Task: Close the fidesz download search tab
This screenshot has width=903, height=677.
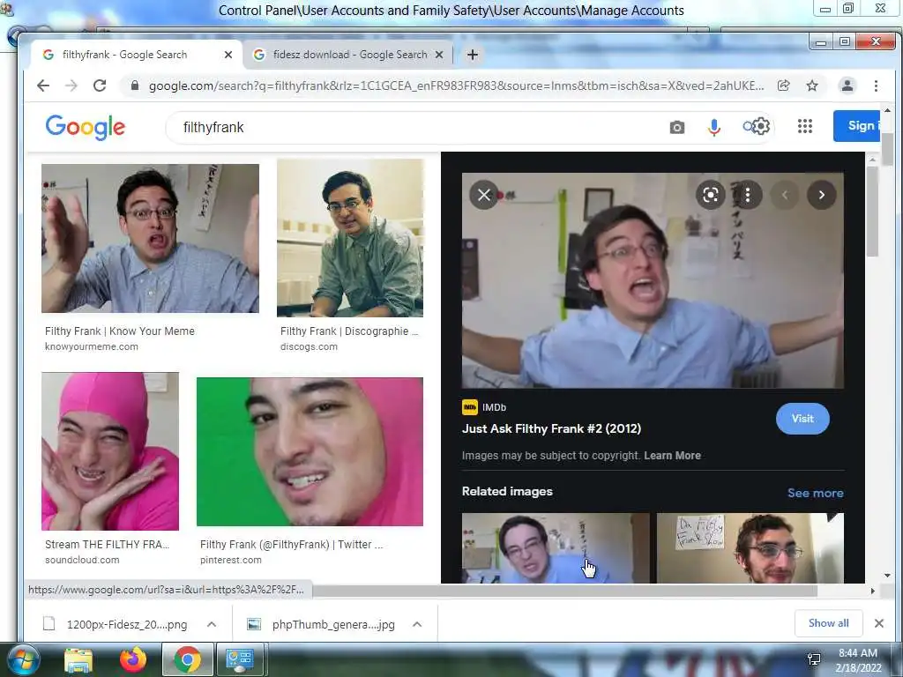Action: [x=439, y=55]
